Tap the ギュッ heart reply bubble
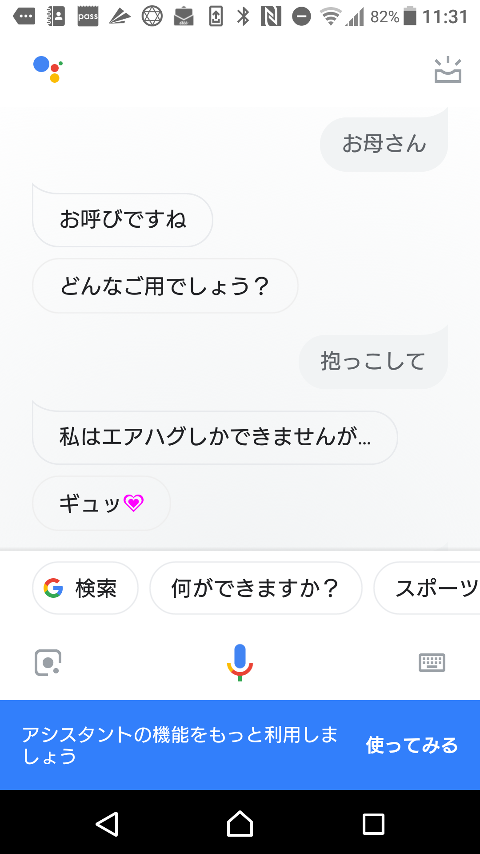The width and height of the screenshot is (480, 854). click(101, 504)
